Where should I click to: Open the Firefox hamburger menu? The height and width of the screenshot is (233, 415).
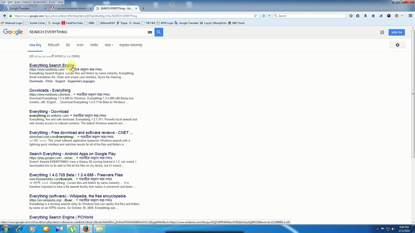coord(411,16)
